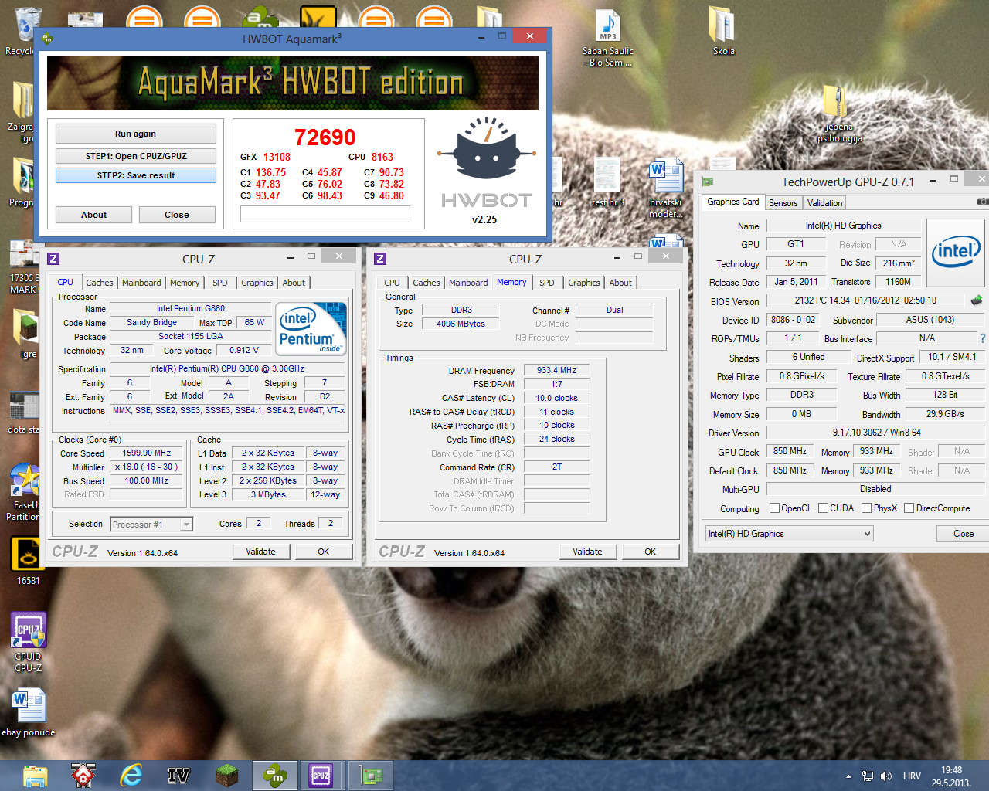Click the Driver Version 9.17.10.3062 value
Image resolution: width=989 pixels, height=791 pixels.
tap(876, 433)
